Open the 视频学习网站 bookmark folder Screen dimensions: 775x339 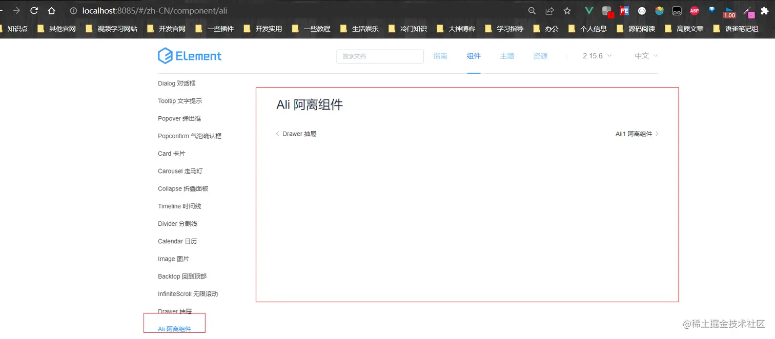[111, 29]
